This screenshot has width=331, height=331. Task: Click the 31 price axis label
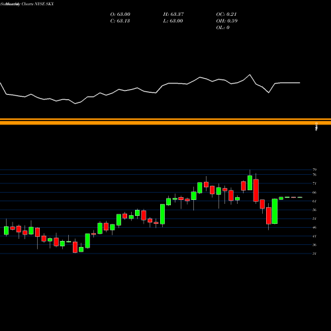[x=314, y=254]
